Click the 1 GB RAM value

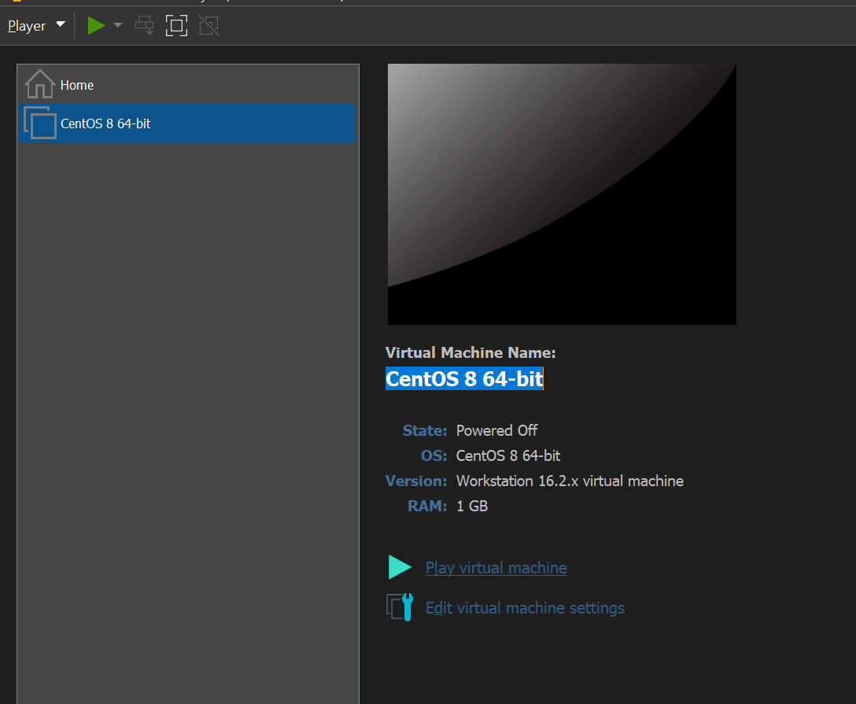pos(472,506)
